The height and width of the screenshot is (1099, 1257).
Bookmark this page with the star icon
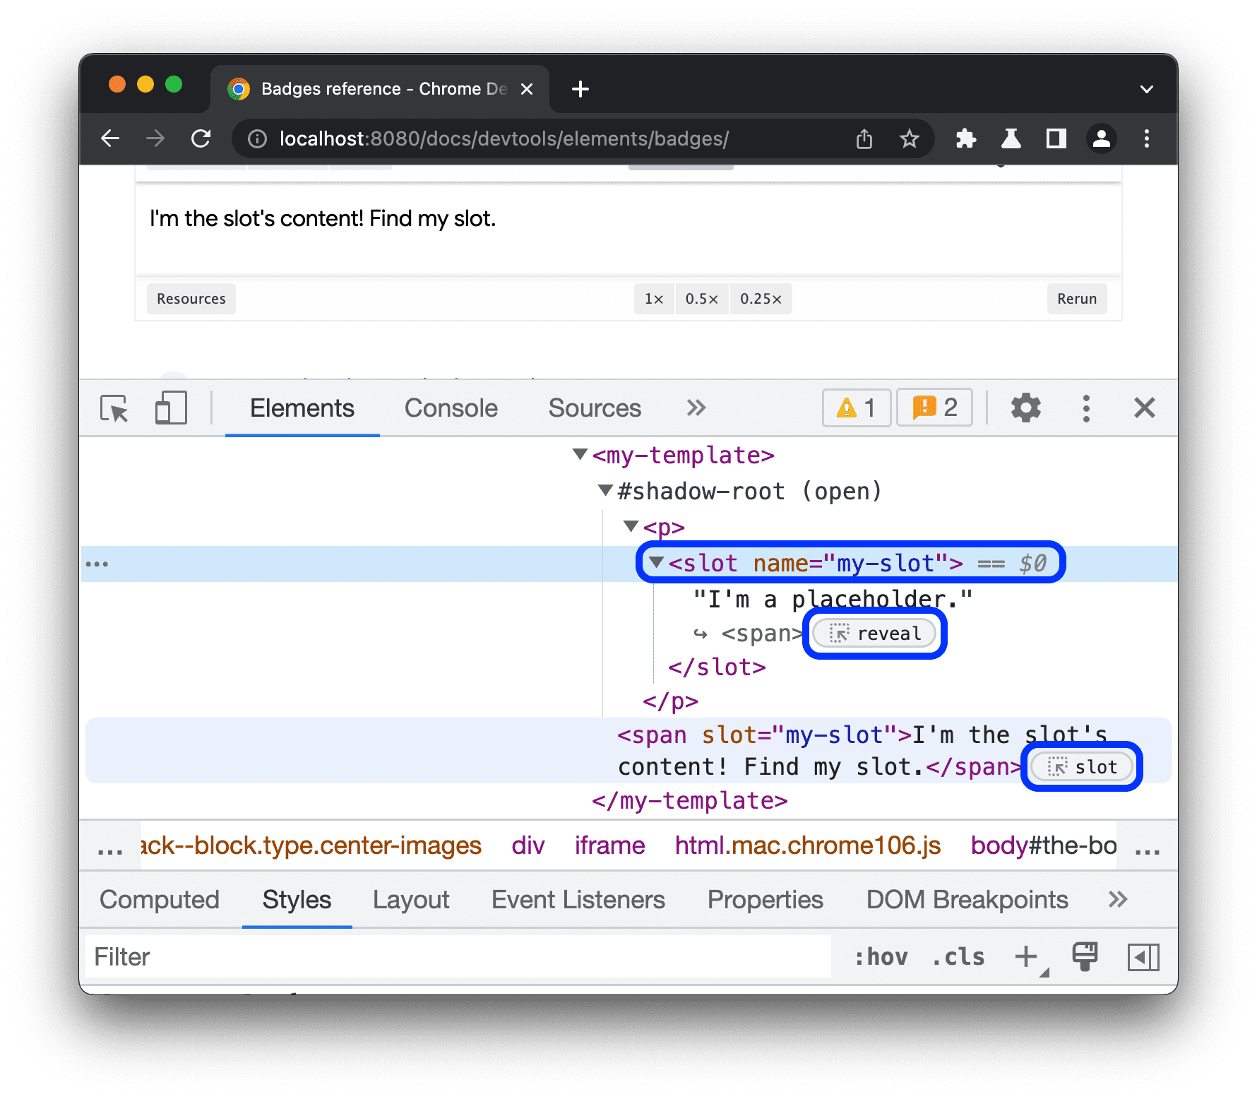(x=910, y=138)
